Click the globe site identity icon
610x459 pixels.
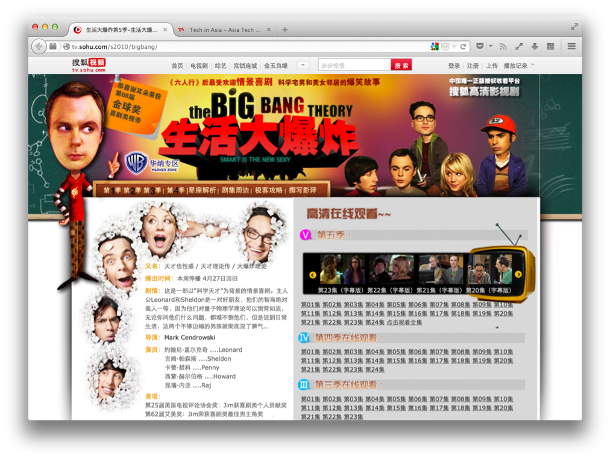pos(66,46)
